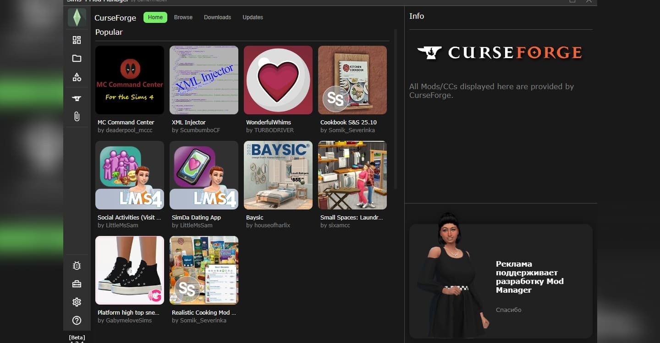Open the Realistic Cooking Mod thumbnail
This screenshot has height=343, width=660.
(204, 270)
